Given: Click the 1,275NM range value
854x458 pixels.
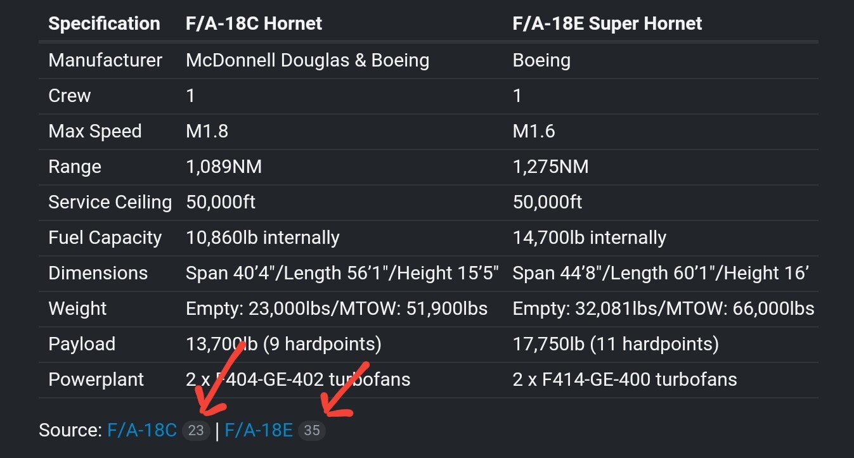Looking at the screenshot, I should [x=550, y=167].
